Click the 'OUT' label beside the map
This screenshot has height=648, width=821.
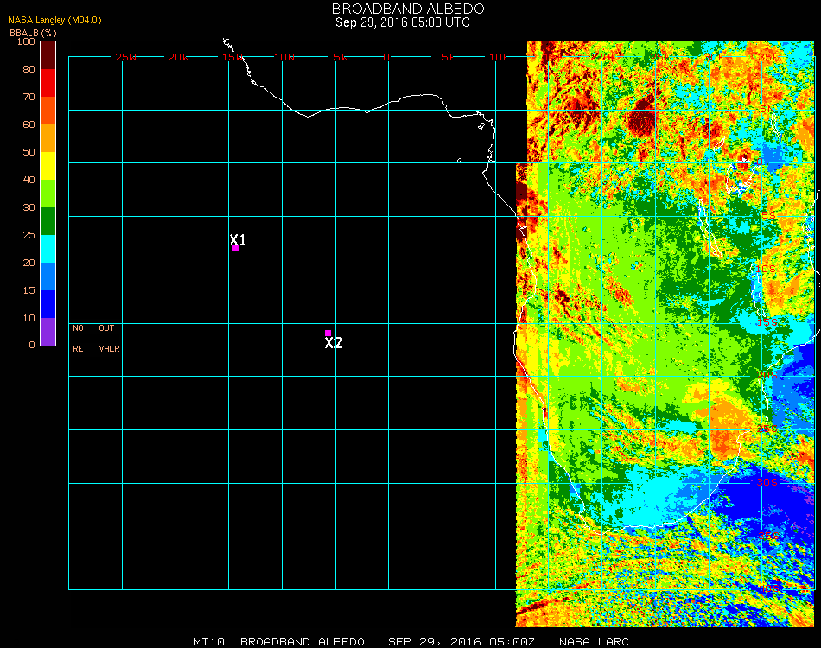point(106,328)
